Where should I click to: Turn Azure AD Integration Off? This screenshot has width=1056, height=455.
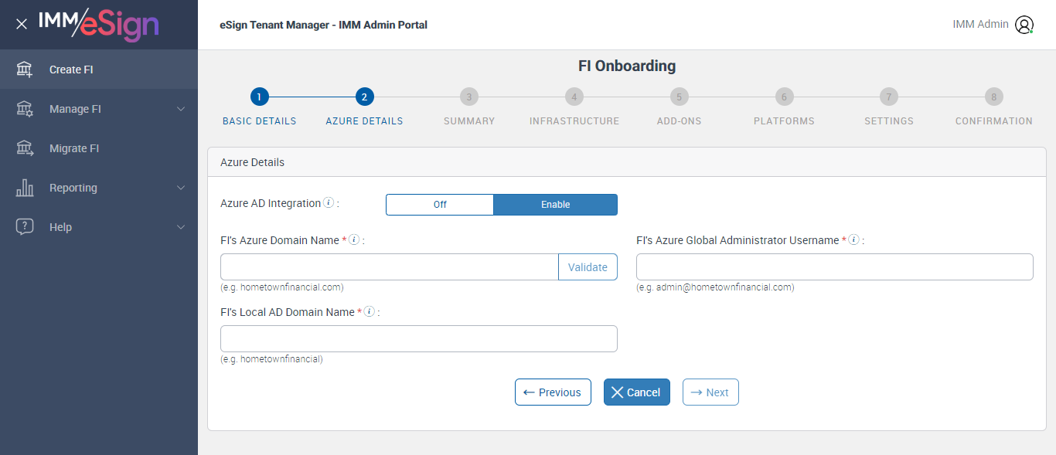[440, 205]
